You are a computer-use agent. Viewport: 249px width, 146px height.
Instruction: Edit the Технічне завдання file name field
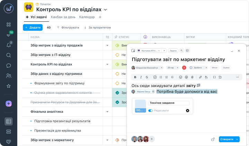[169, 103]
